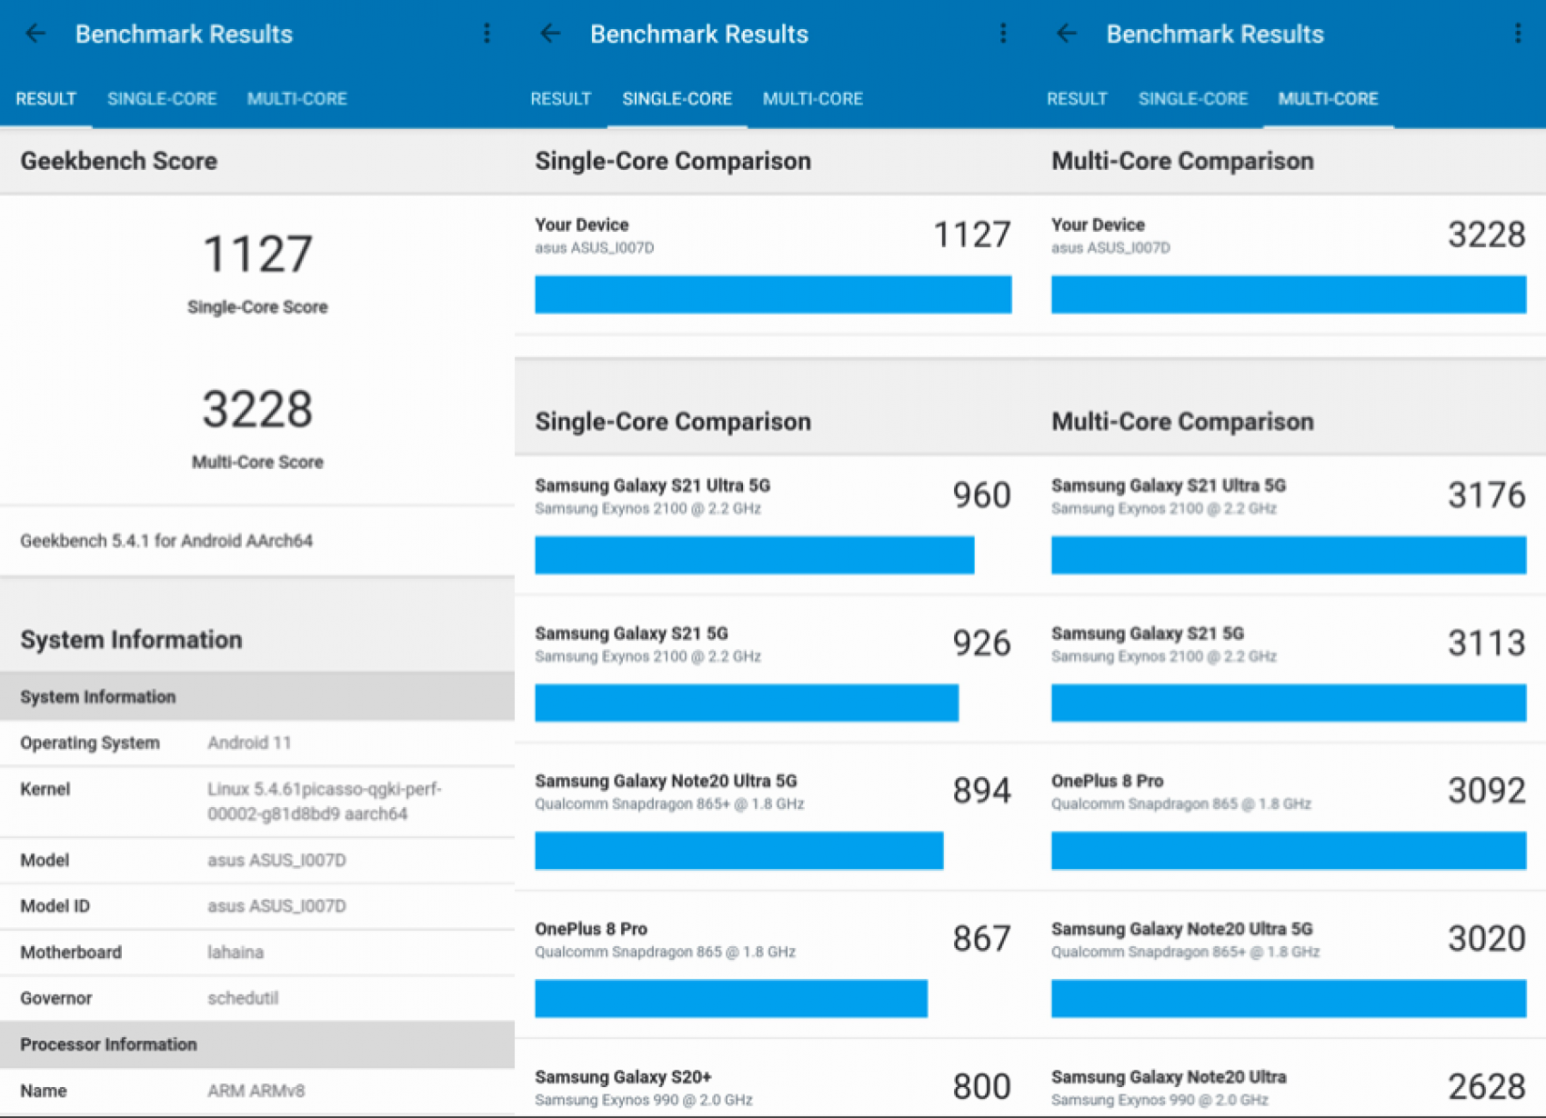Select the Name ARM ARMv8 row

tap(257, 1091)
